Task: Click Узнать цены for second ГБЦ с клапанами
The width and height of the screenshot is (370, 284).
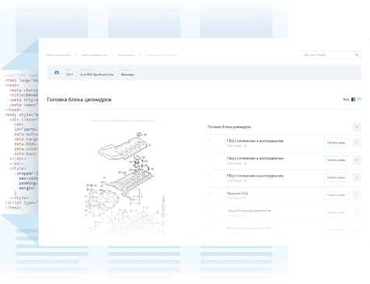Action: click(337, 160)
